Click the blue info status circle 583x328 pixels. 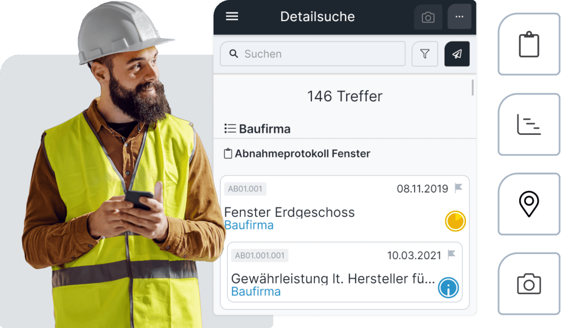click(x=448, y=288)
